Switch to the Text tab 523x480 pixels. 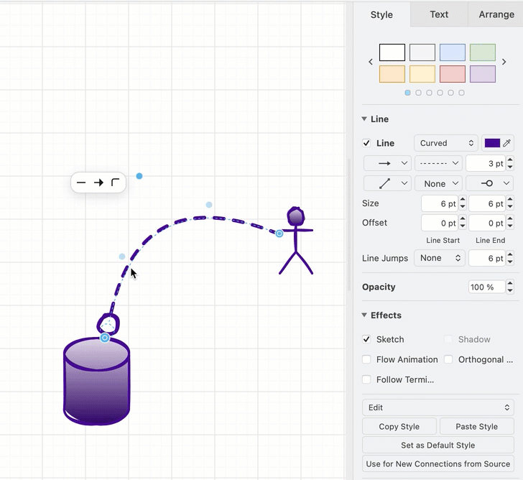pyautogui.click(x=439, y=14)
